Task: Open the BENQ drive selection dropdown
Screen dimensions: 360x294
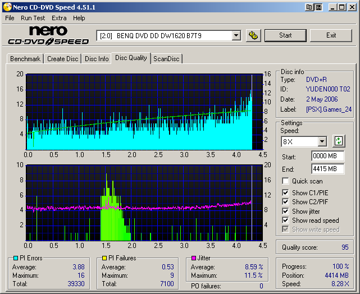Action: coord(236,35)
